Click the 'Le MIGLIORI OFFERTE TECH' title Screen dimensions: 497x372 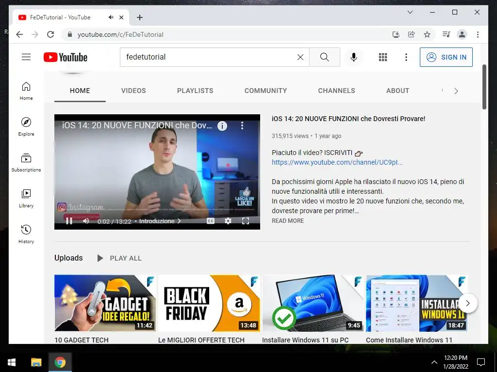point(201,340)
